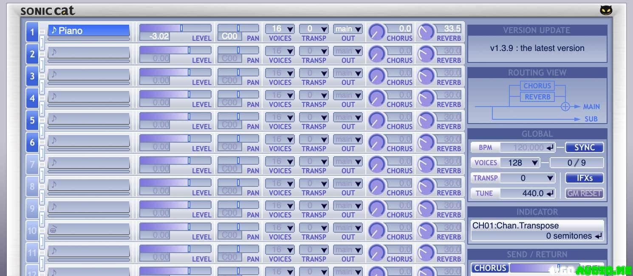The image size is (633, 276).
Task: Click channel 8 REVERB knob
Action: tap(426, 187)
